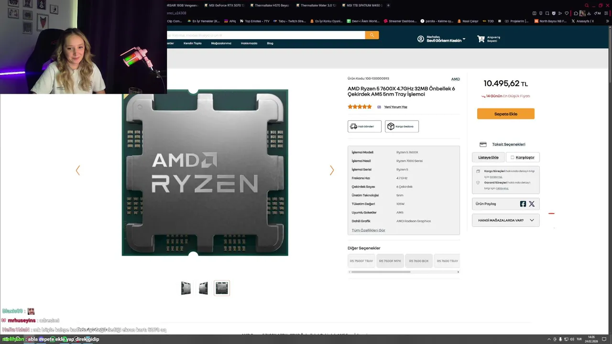This screenshot has height=344, width=612.
Task: Open new browser tab with plus icon
Action: click(x=388, y=5)
